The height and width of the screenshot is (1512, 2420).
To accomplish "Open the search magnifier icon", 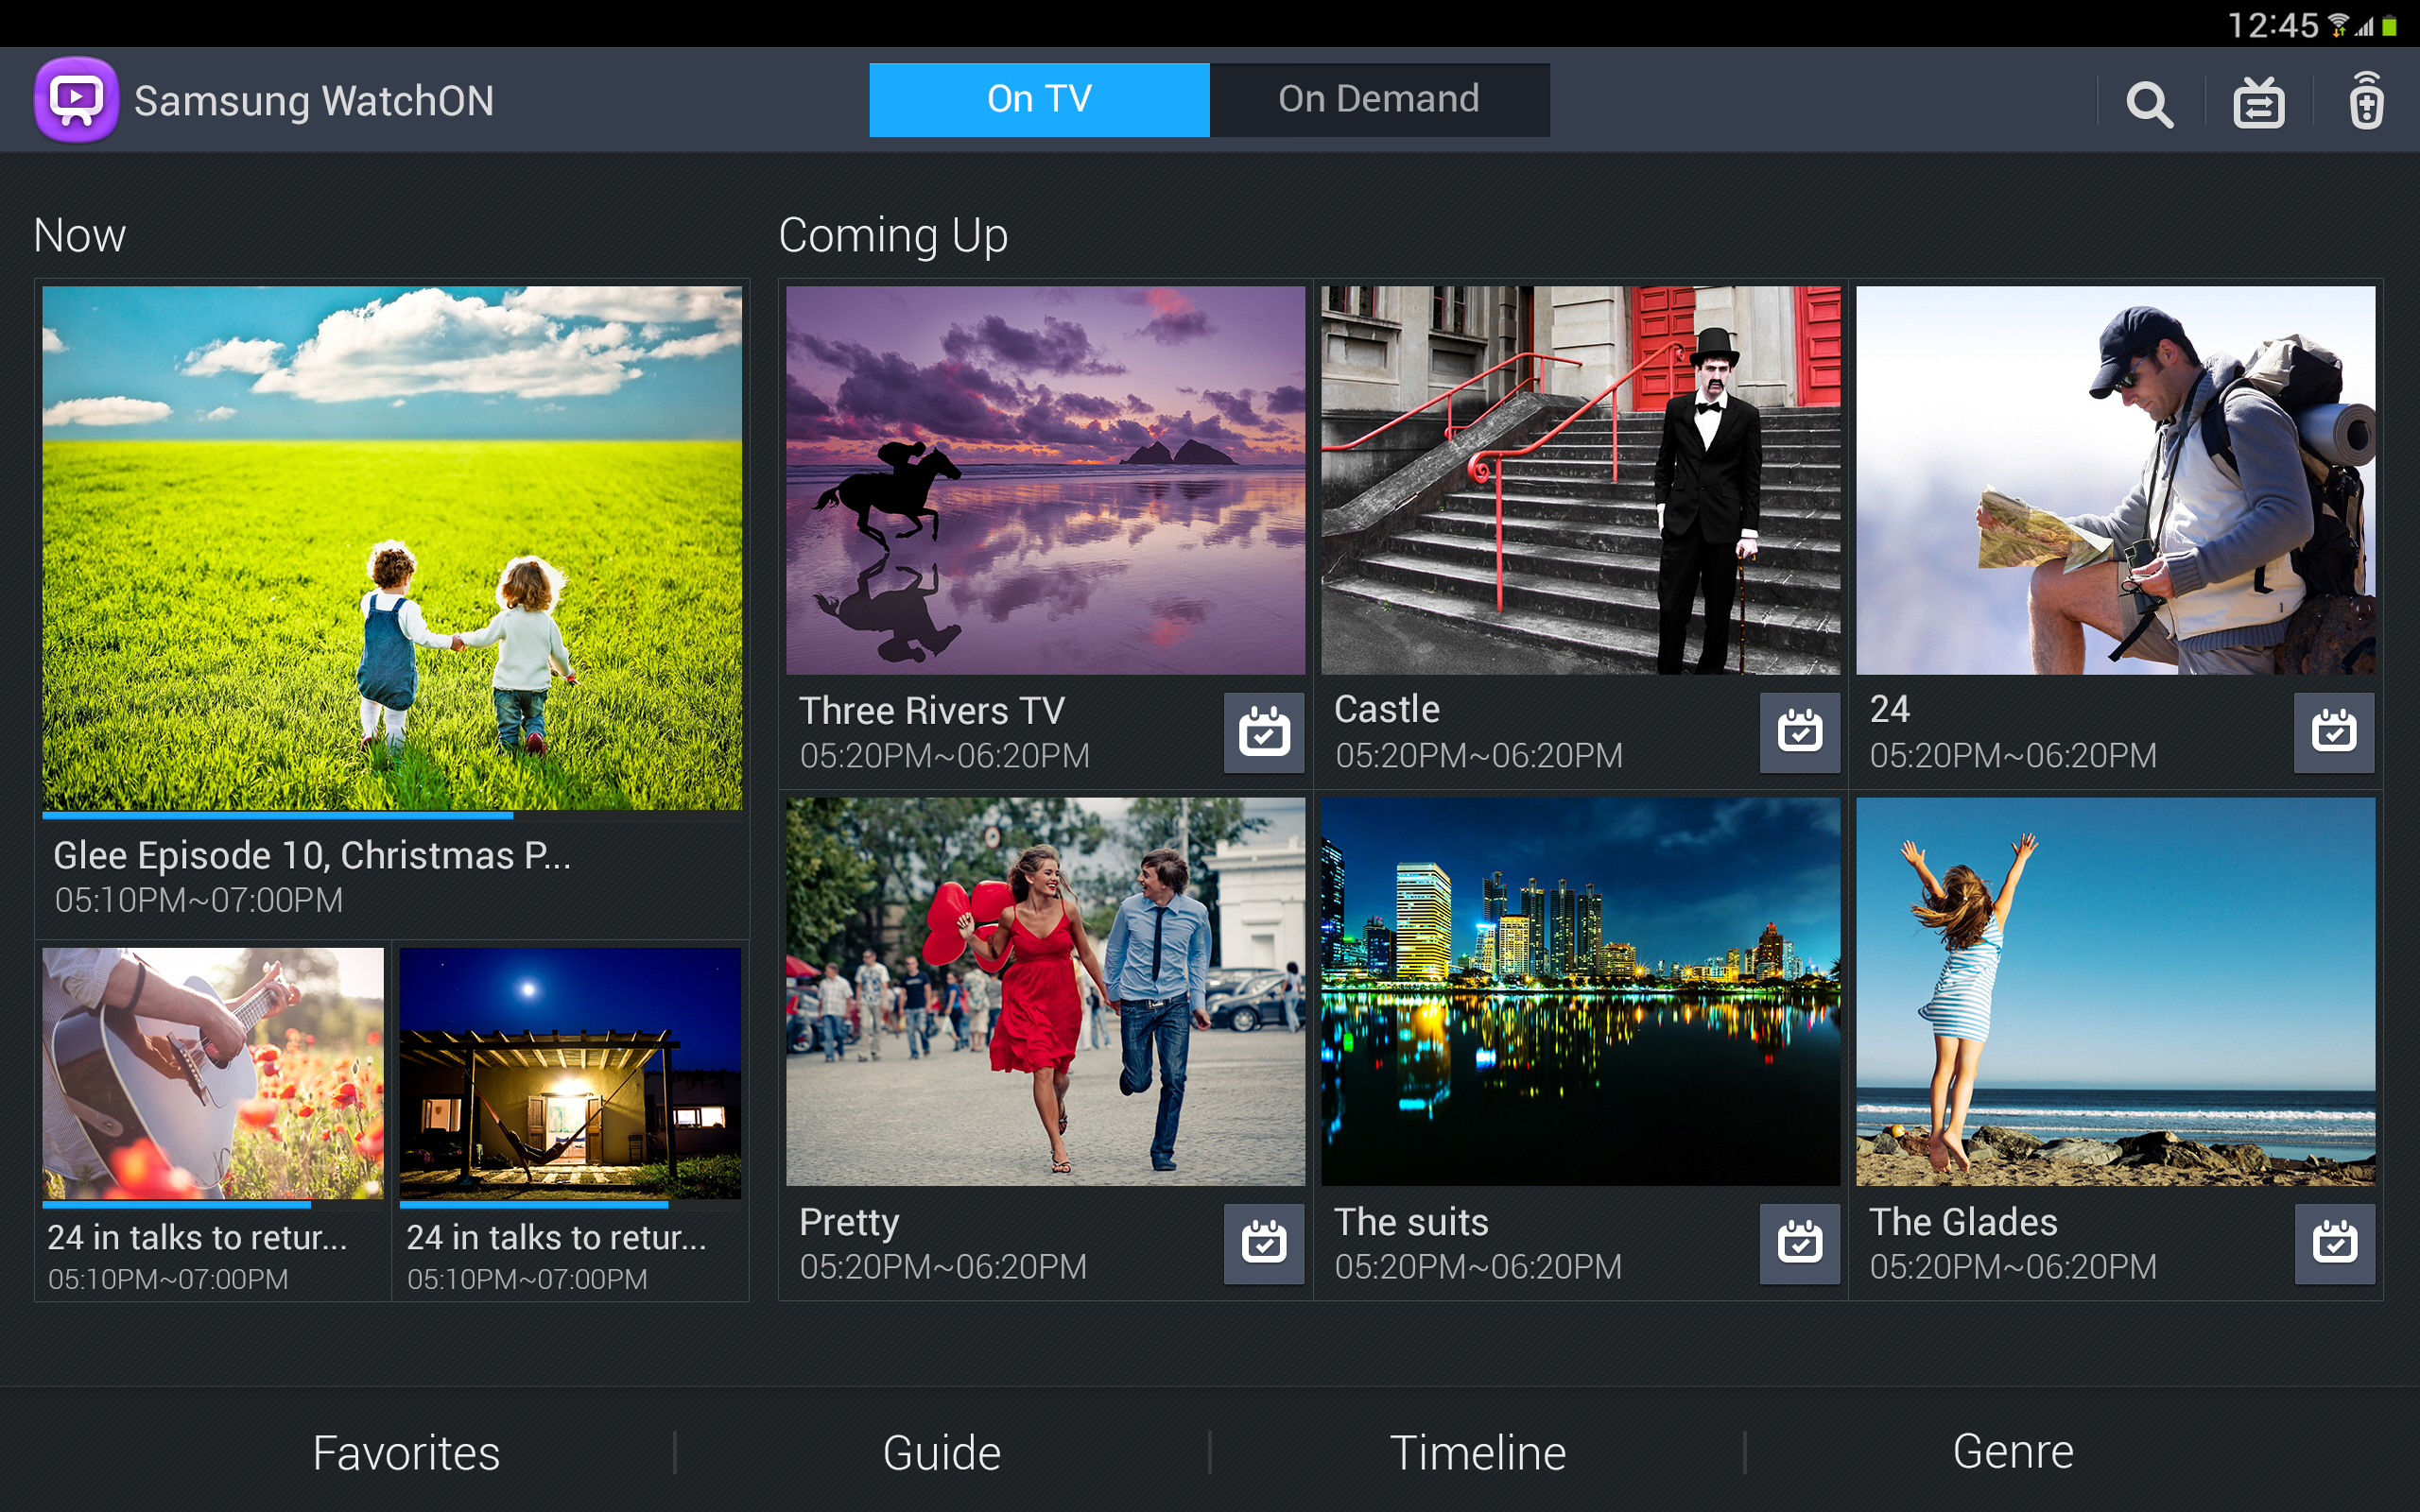I will (x=2150, y=103).
